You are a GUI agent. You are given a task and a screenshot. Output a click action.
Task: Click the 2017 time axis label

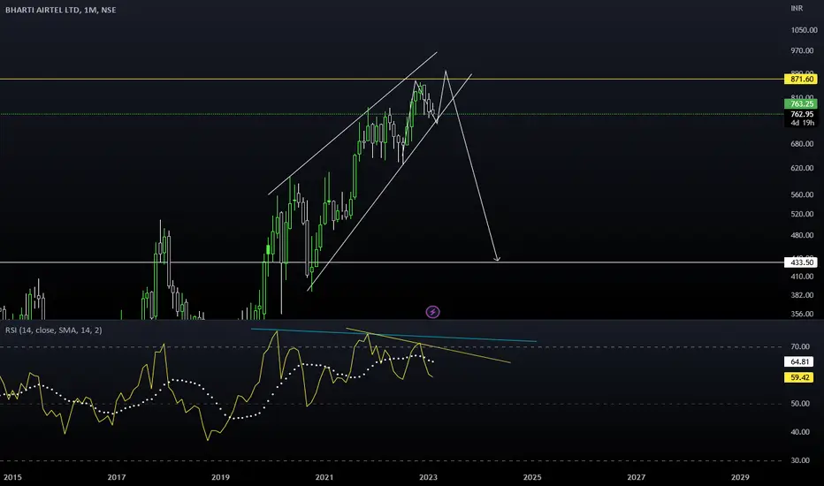point(116,477)
